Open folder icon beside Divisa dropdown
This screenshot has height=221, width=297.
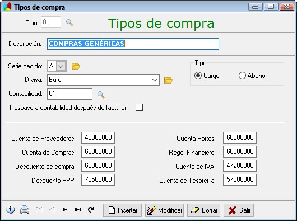(168, 80)
